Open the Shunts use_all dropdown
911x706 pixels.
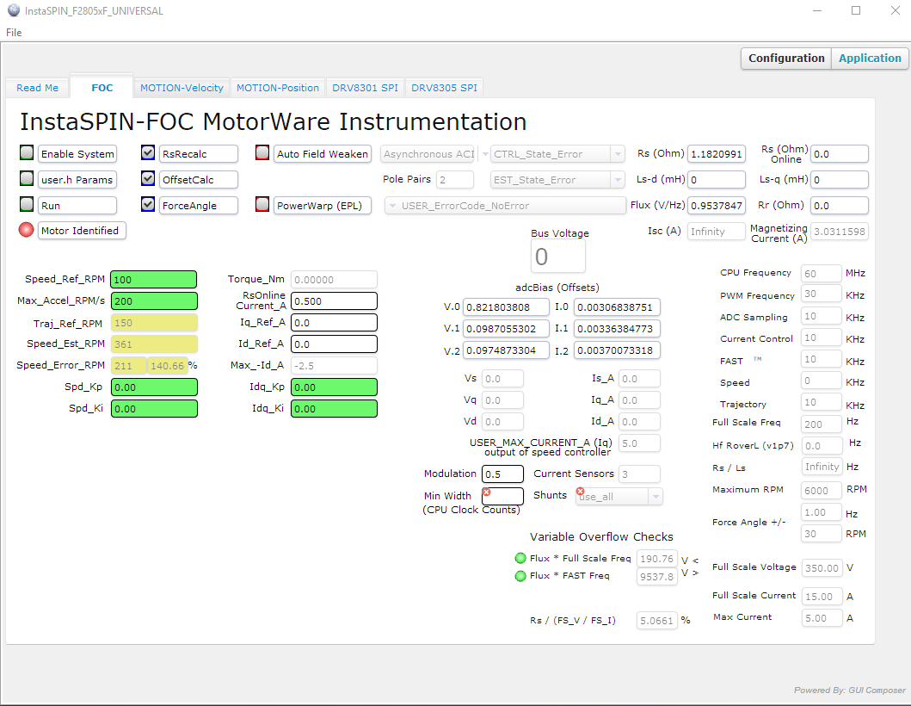[x=656, y=497]
